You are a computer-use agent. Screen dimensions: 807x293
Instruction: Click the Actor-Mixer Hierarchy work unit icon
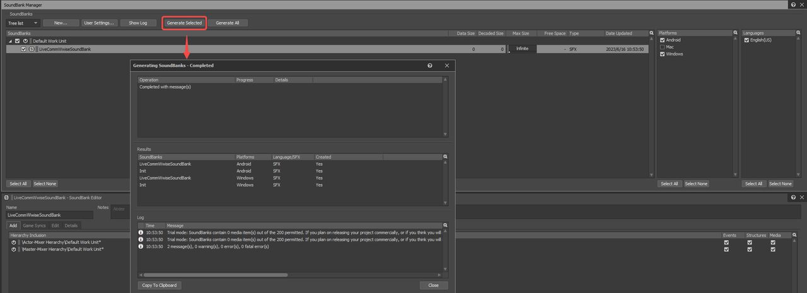(14, 242)
